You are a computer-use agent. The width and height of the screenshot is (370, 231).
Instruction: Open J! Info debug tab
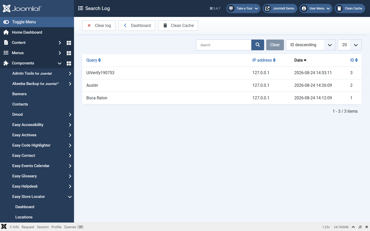[x=14, y=227]
